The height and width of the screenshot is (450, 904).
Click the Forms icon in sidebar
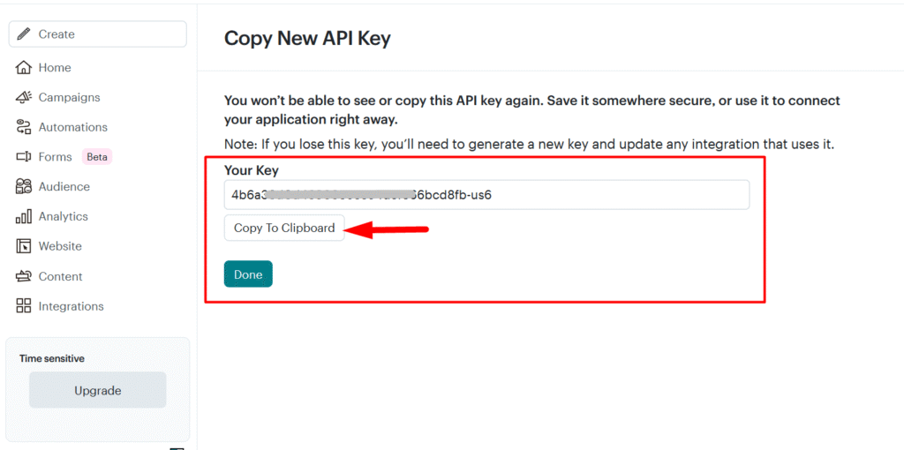[x=24, y=157]
